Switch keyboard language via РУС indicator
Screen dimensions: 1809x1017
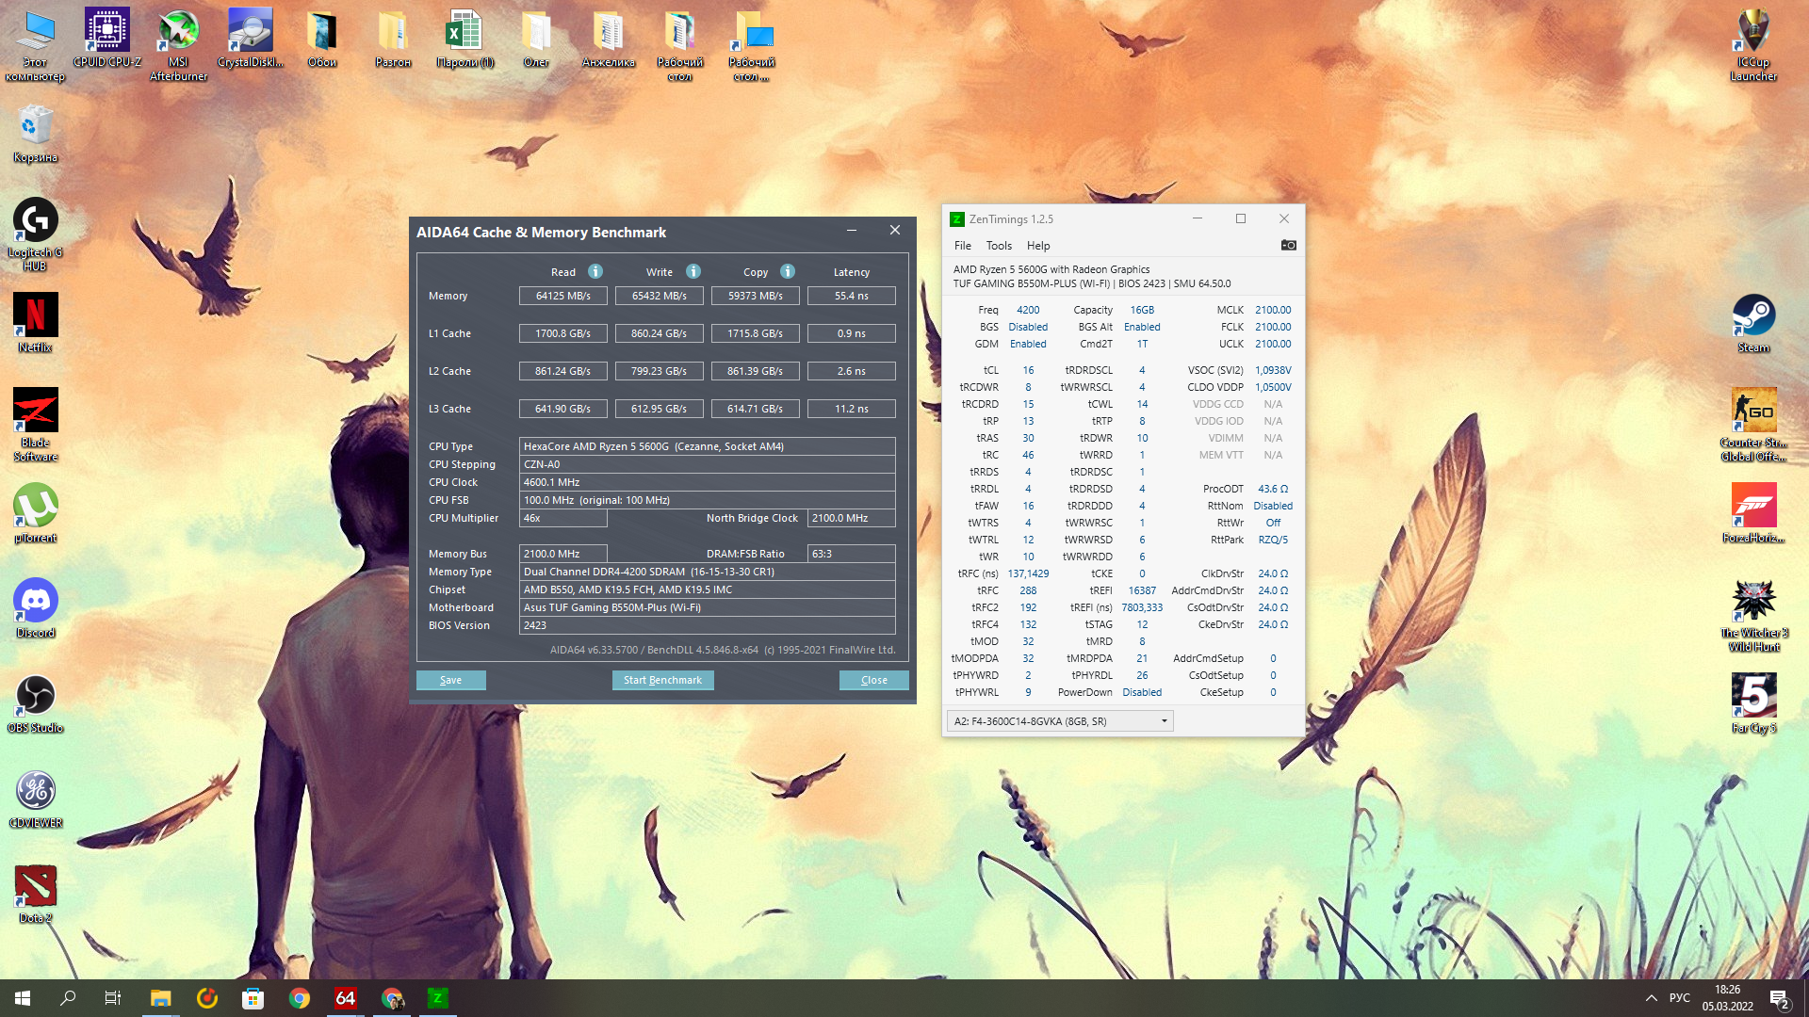click(1679, 998)
